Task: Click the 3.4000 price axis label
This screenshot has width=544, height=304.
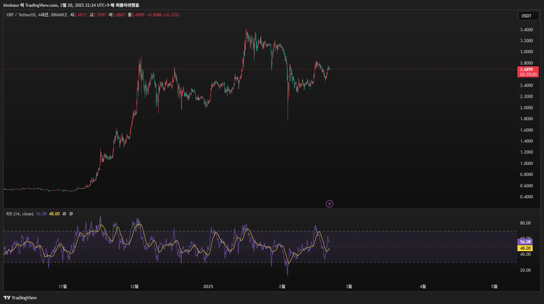Action: [x=527, y=30]
